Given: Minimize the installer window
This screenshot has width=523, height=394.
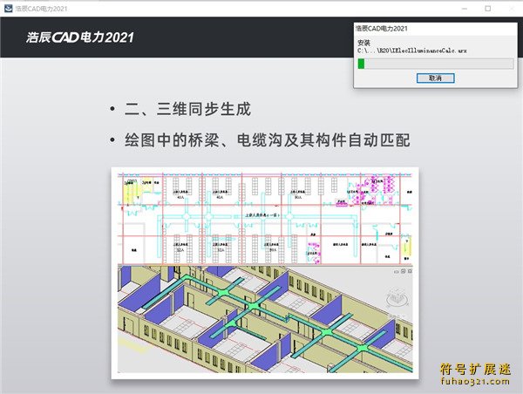Looking at the screenshot, I should click(x=465, y=9).
